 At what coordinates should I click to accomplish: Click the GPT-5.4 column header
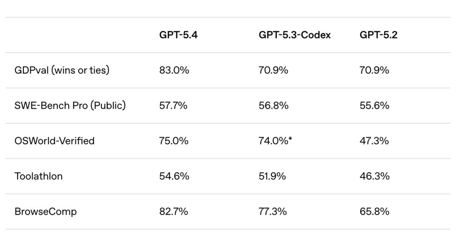pyautogui.click(x=178, y=35)
